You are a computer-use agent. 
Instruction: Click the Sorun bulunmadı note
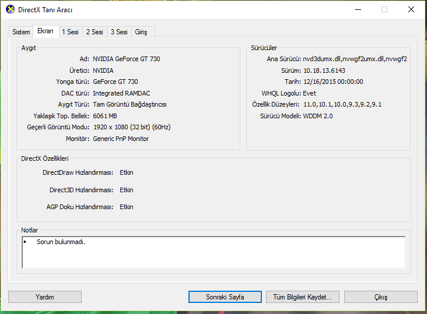(61, 242)
